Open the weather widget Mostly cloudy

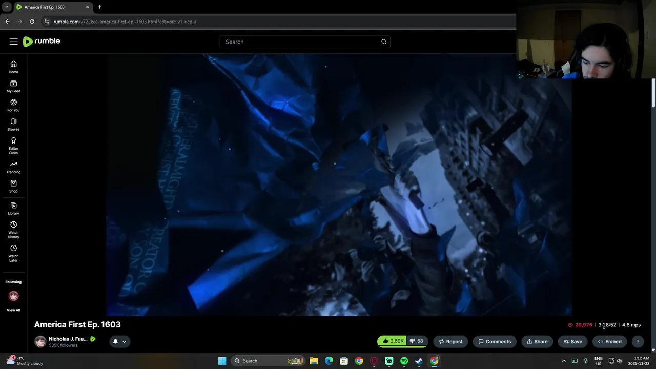pos(26,361)
